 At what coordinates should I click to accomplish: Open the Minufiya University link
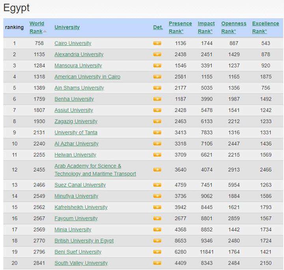[76, 196]
